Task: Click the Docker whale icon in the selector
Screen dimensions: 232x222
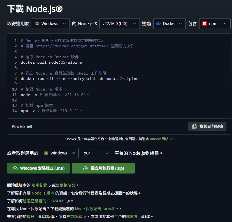Action: 158,24
